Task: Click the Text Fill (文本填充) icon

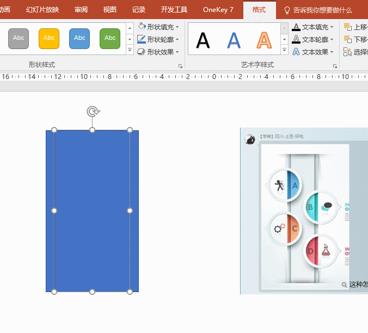Action: [296, 27]
